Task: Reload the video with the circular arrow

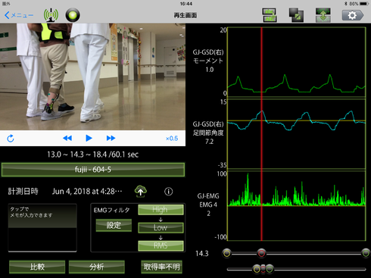Action: (x=11, y=139)
